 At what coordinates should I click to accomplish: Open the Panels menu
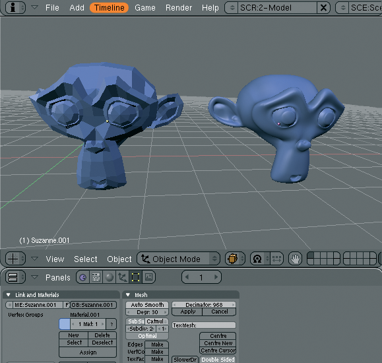[x=58, y=277]
